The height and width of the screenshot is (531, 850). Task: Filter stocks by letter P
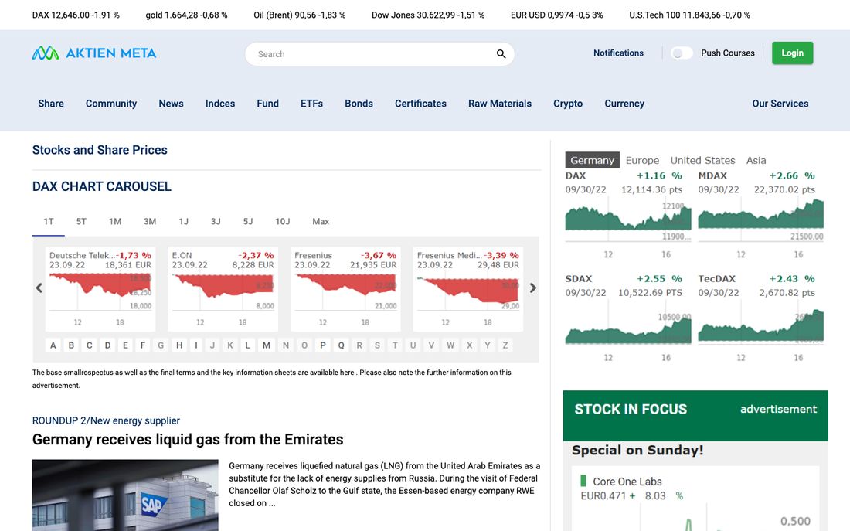pos(322,345)
